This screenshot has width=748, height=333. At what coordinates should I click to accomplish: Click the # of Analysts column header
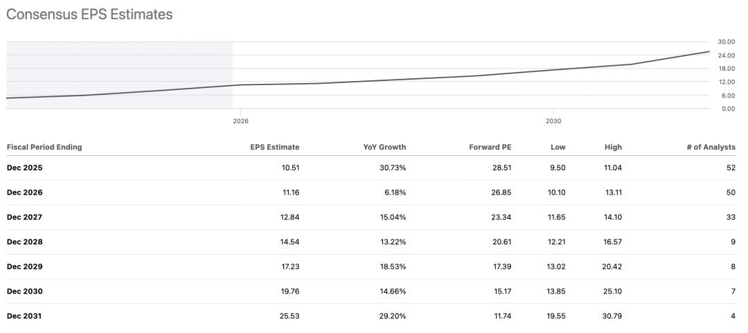coord(709,147)
